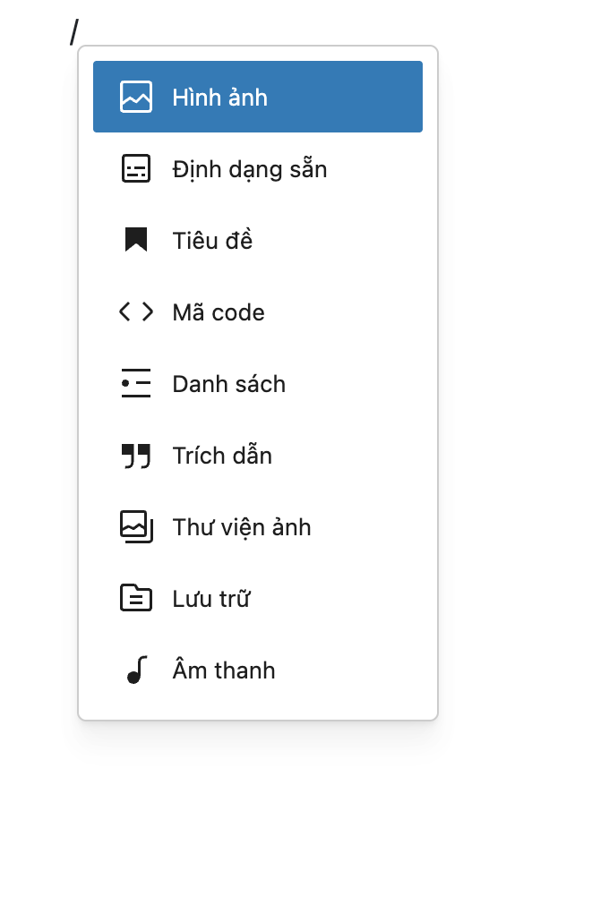
Task: Pick the Âm thanh entry
Action: (258, 670)
